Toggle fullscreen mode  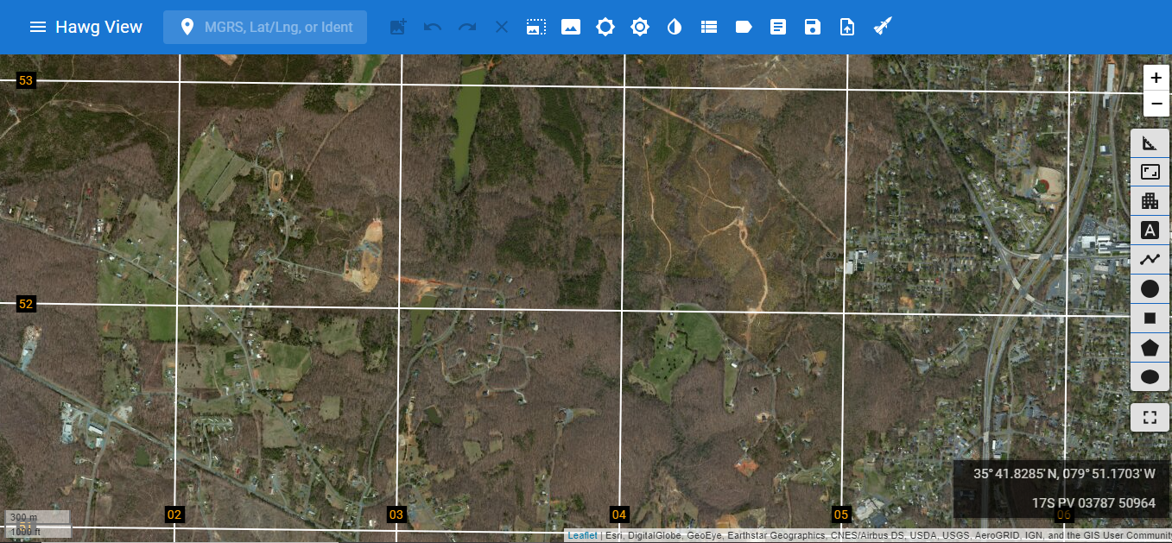[x=1150, y=417]
